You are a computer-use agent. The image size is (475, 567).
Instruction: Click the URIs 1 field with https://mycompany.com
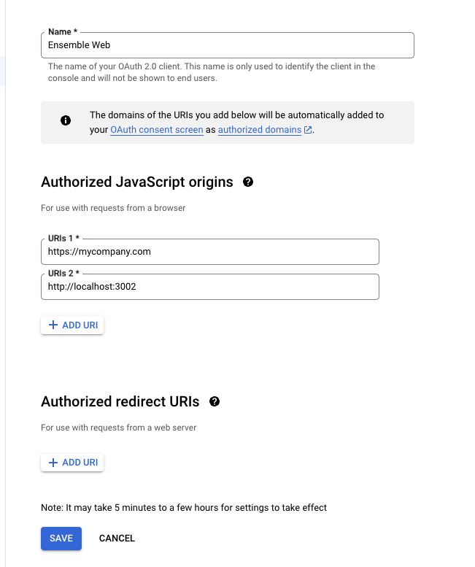point(209,252)
